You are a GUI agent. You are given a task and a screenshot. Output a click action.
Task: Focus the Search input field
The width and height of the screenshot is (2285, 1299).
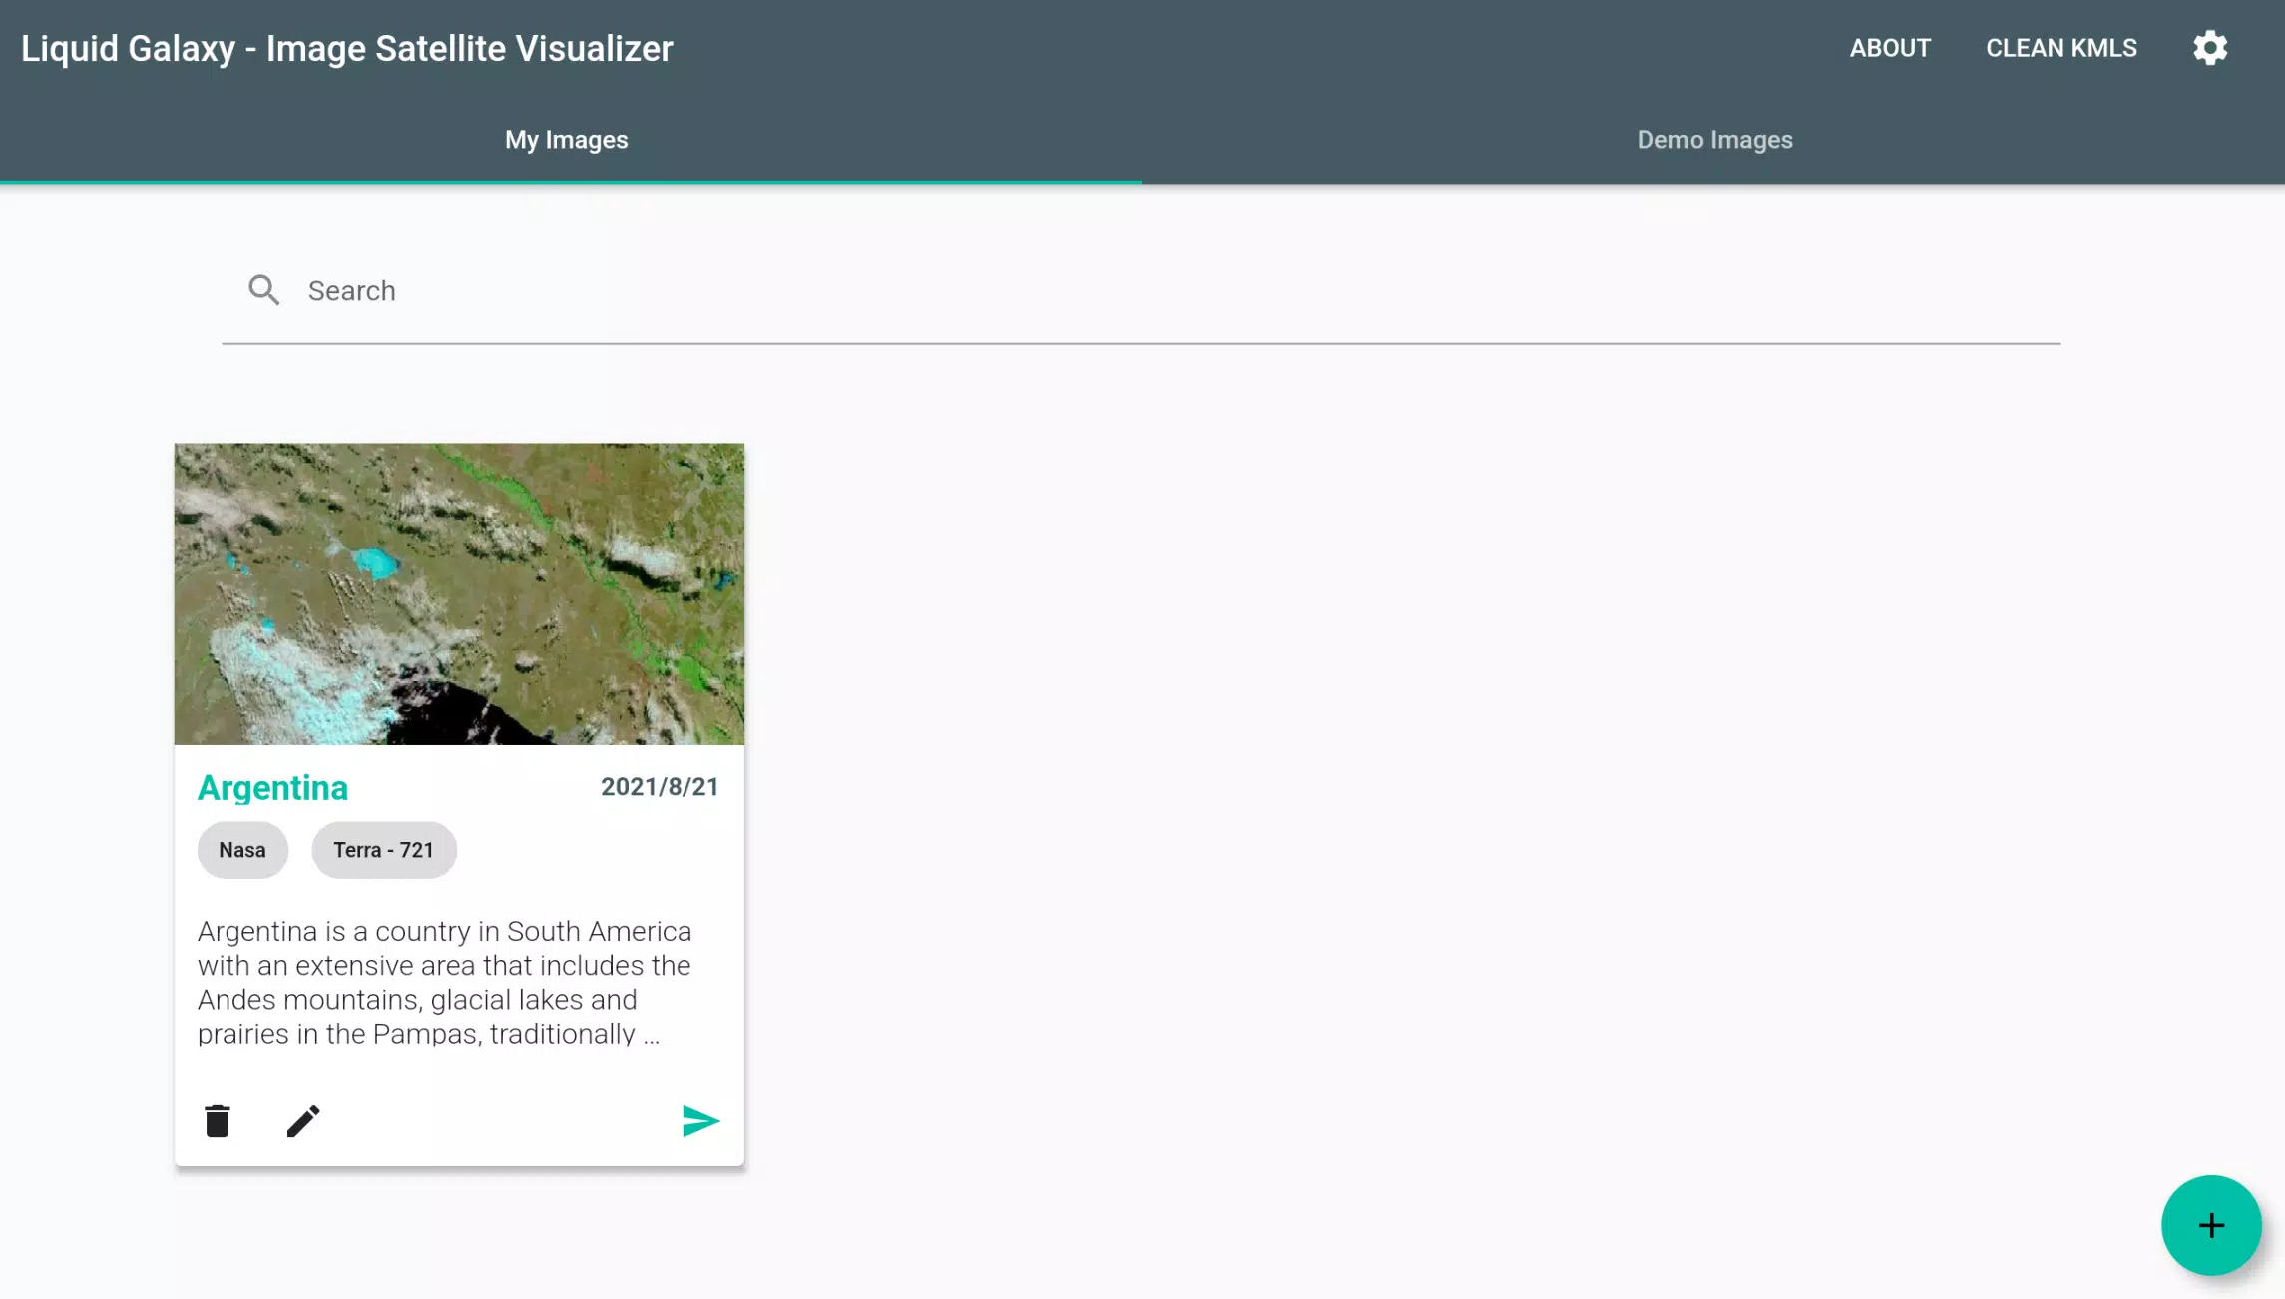coord(1141,291)
